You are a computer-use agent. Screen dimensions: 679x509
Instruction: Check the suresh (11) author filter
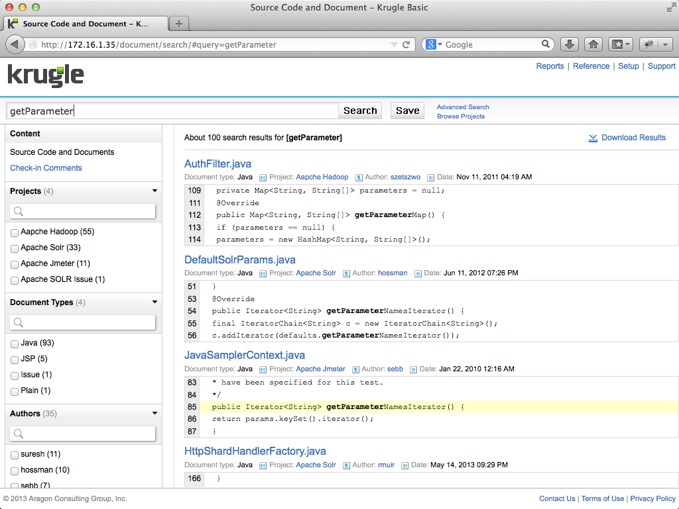pyautogui.click(x=15, y=455)
